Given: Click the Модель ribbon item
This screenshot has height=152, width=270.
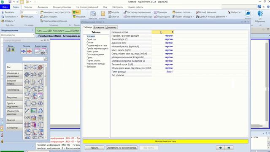Looking at the screenshot, I should click(x=113, y=12).
